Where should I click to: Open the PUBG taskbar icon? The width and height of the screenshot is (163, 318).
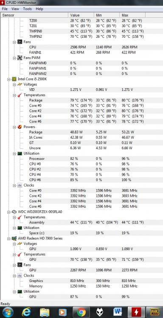[155, 312]
